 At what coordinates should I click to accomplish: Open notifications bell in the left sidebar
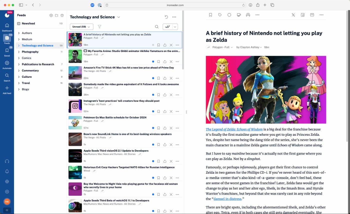(x=7, y=171)
